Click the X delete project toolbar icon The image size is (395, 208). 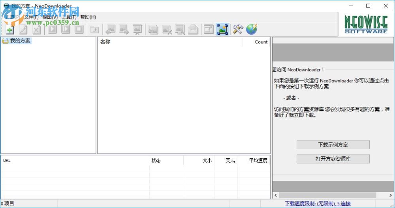(36, 30)
